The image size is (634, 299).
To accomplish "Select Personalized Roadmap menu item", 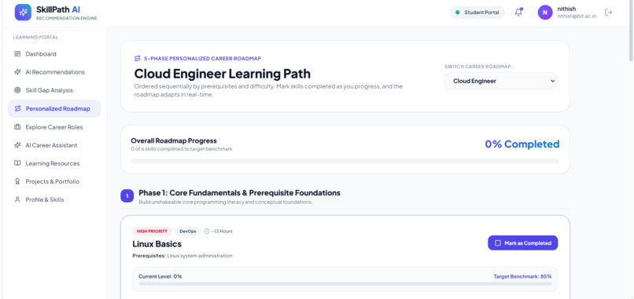I will coord(54,108).
